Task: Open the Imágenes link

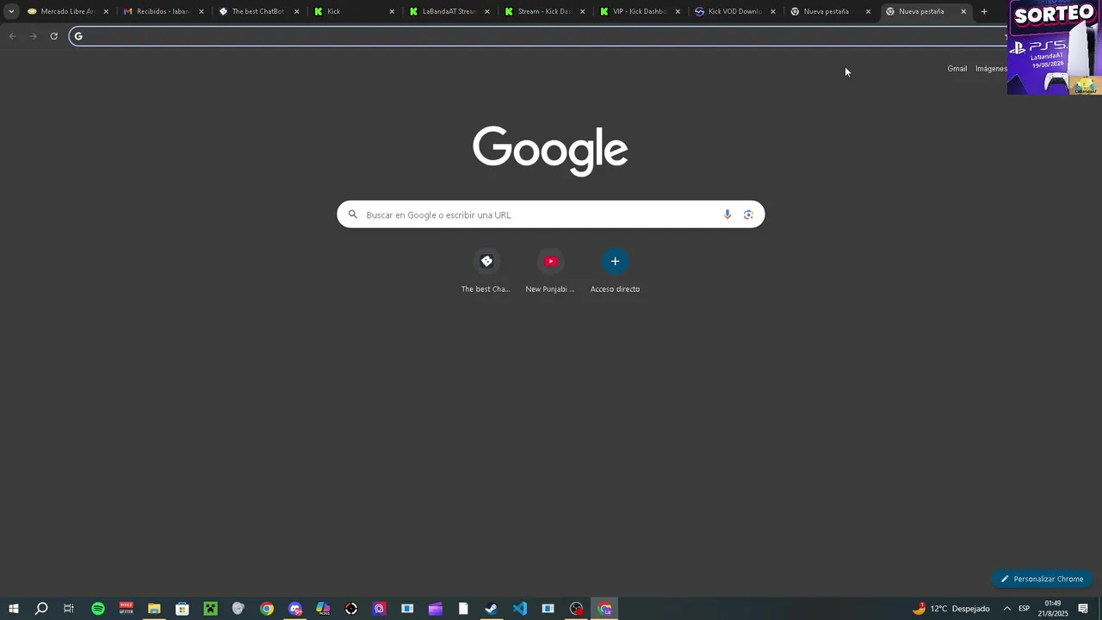Action: tap(991, 69)
